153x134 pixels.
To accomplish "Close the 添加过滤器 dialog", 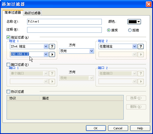I will click(x=149, y=4).
